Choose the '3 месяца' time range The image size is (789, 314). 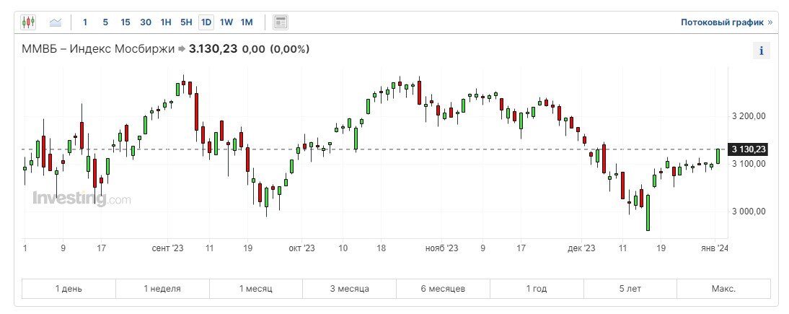tap(350, 289)
